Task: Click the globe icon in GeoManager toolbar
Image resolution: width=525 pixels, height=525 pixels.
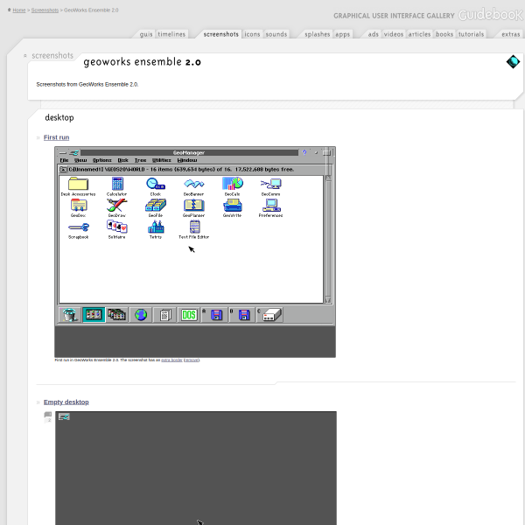Action: 141,315
